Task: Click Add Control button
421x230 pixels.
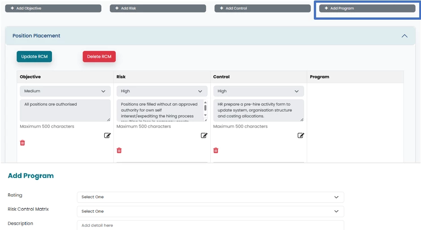Action: (x=262, y=9)
